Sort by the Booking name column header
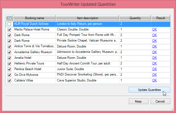The image size is (176, 113). (34, 18)
